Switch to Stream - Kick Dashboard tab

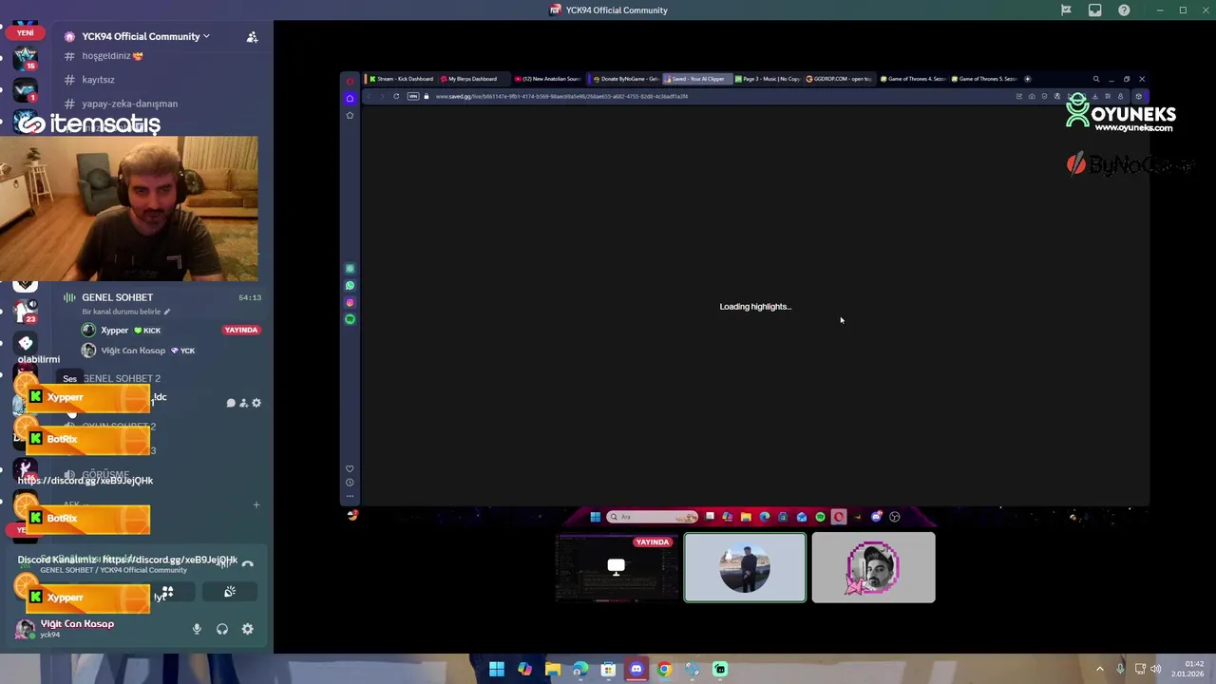point(401,79)
